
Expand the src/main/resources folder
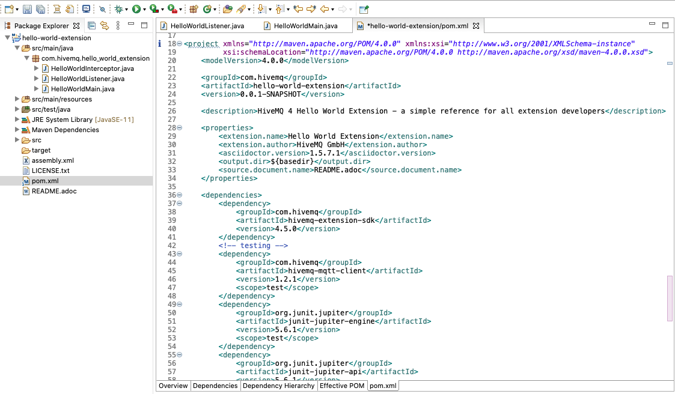click(17, 99)
